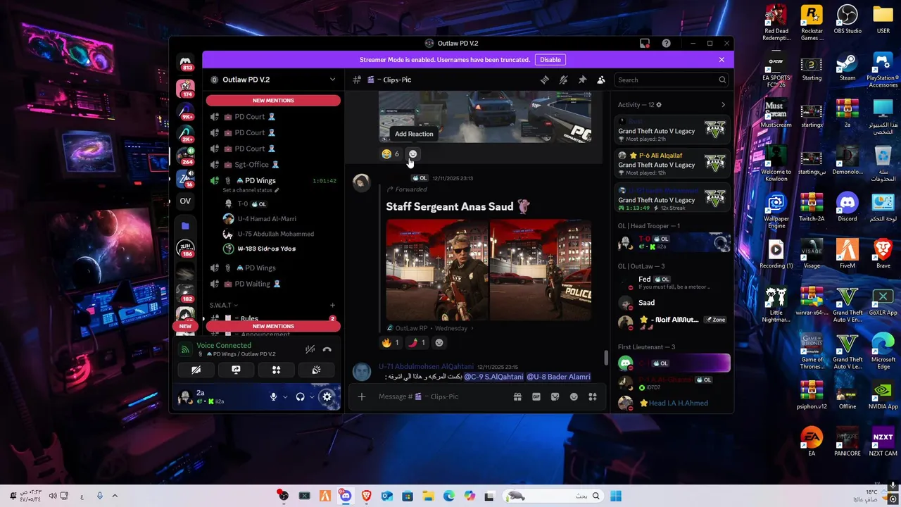Open Activity settings gear in member panel

(x=659, y=105)
